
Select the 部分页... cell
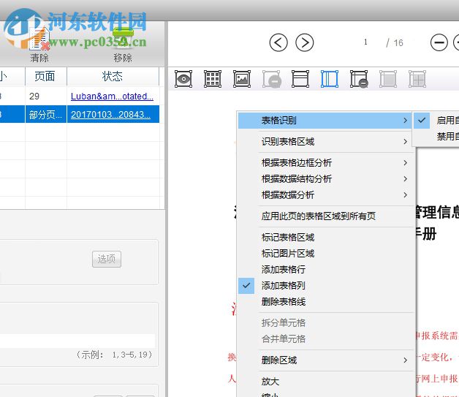tap(46, 115)
